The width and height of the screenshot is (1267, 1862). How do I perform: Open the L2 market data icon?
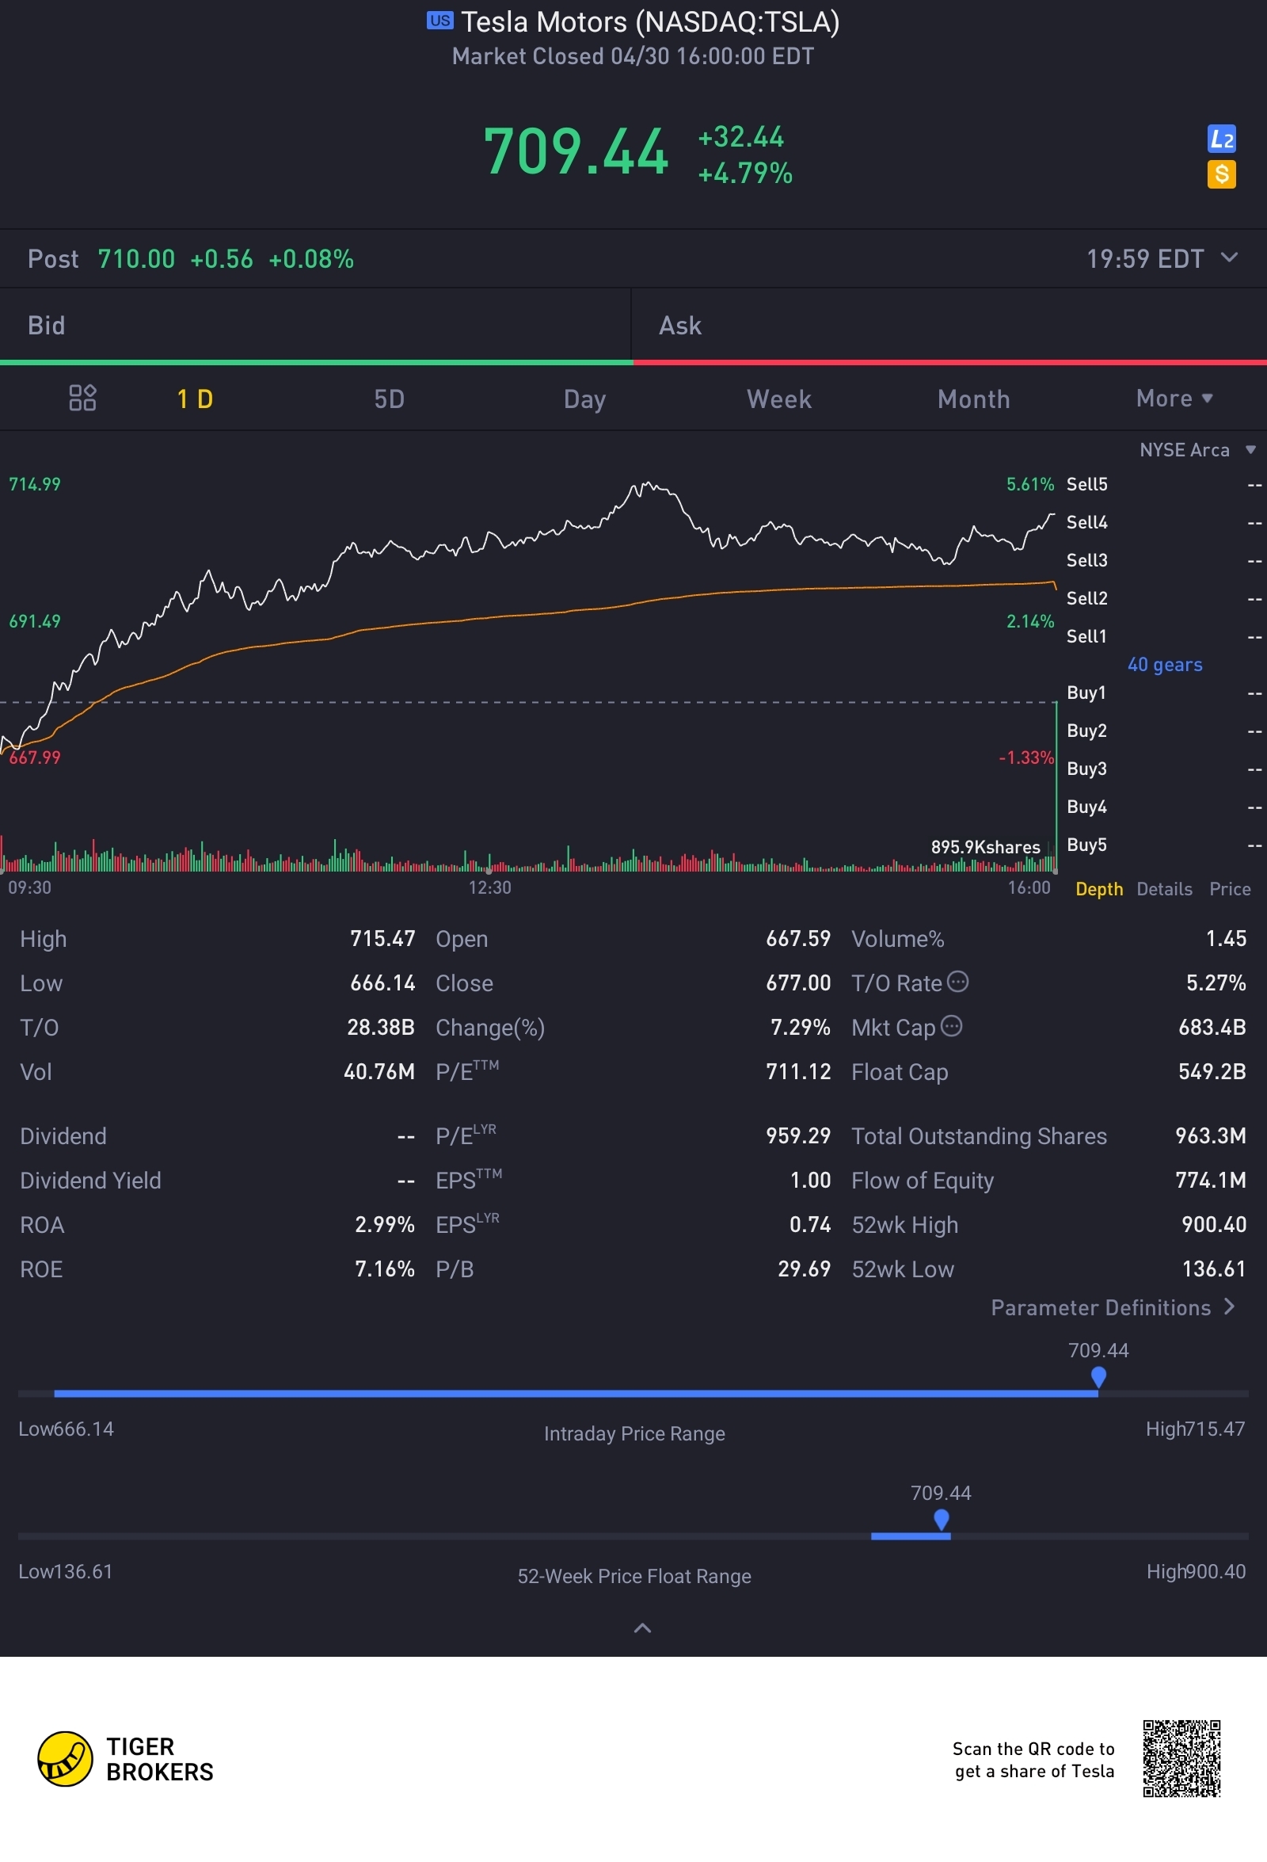click(x=1221, y=139)
